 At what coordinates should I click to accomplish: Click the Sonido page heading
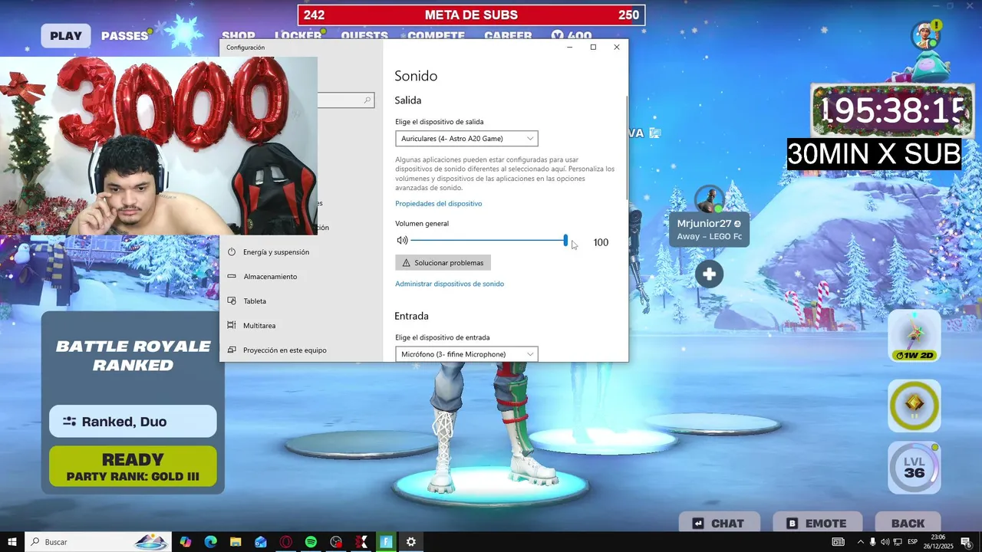pyautogui.click(x=416, y=76)
